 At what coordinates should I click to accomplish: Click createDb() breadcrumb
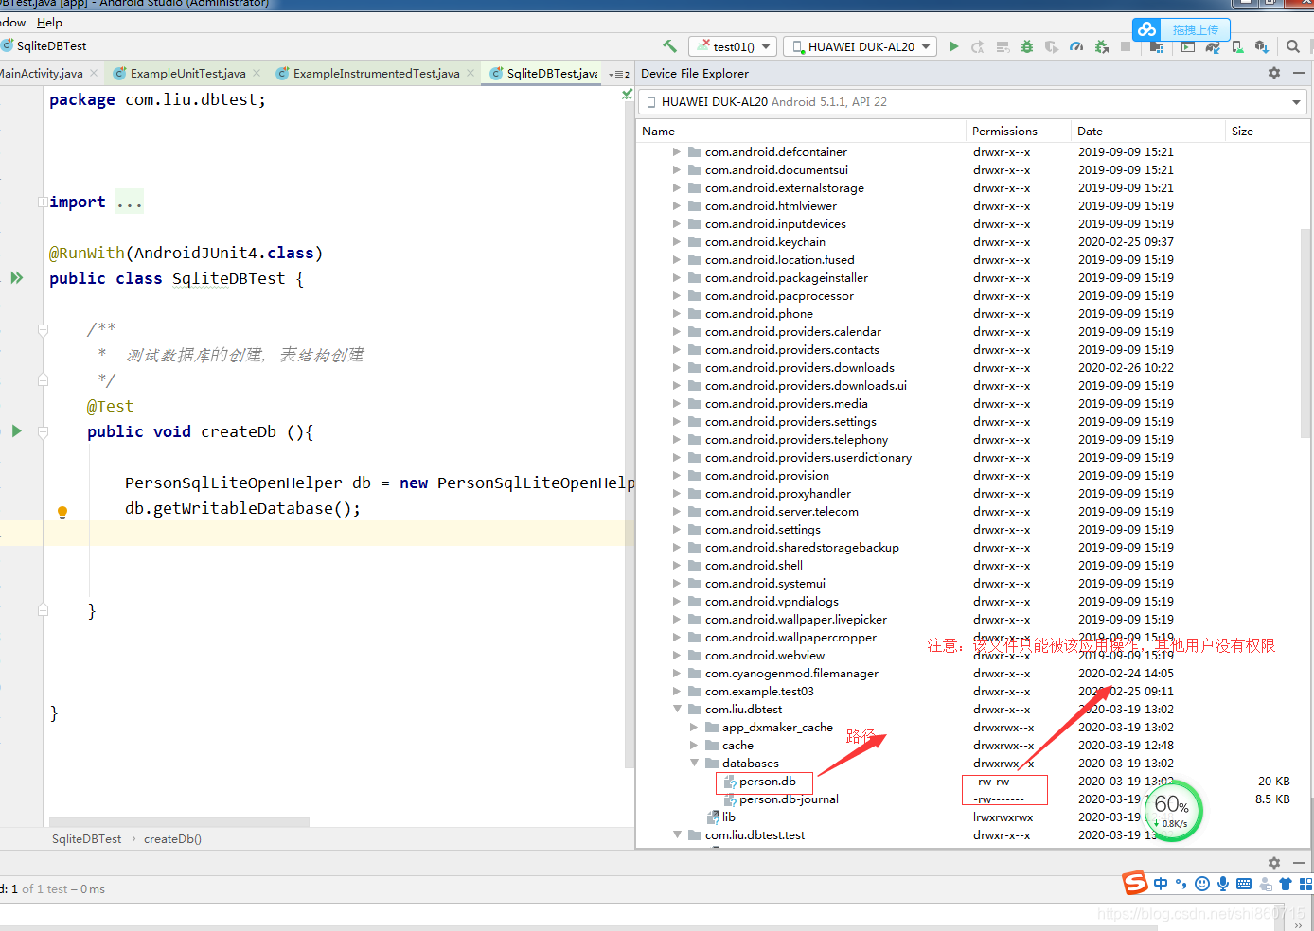coord(172,838)
